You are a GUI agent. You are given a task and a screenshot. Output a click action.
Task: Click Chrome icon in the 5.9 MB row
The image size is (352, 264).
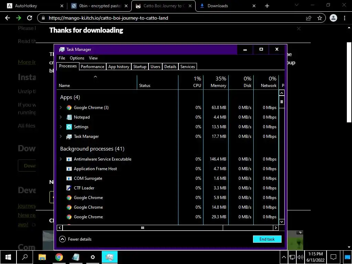[69, 198]
